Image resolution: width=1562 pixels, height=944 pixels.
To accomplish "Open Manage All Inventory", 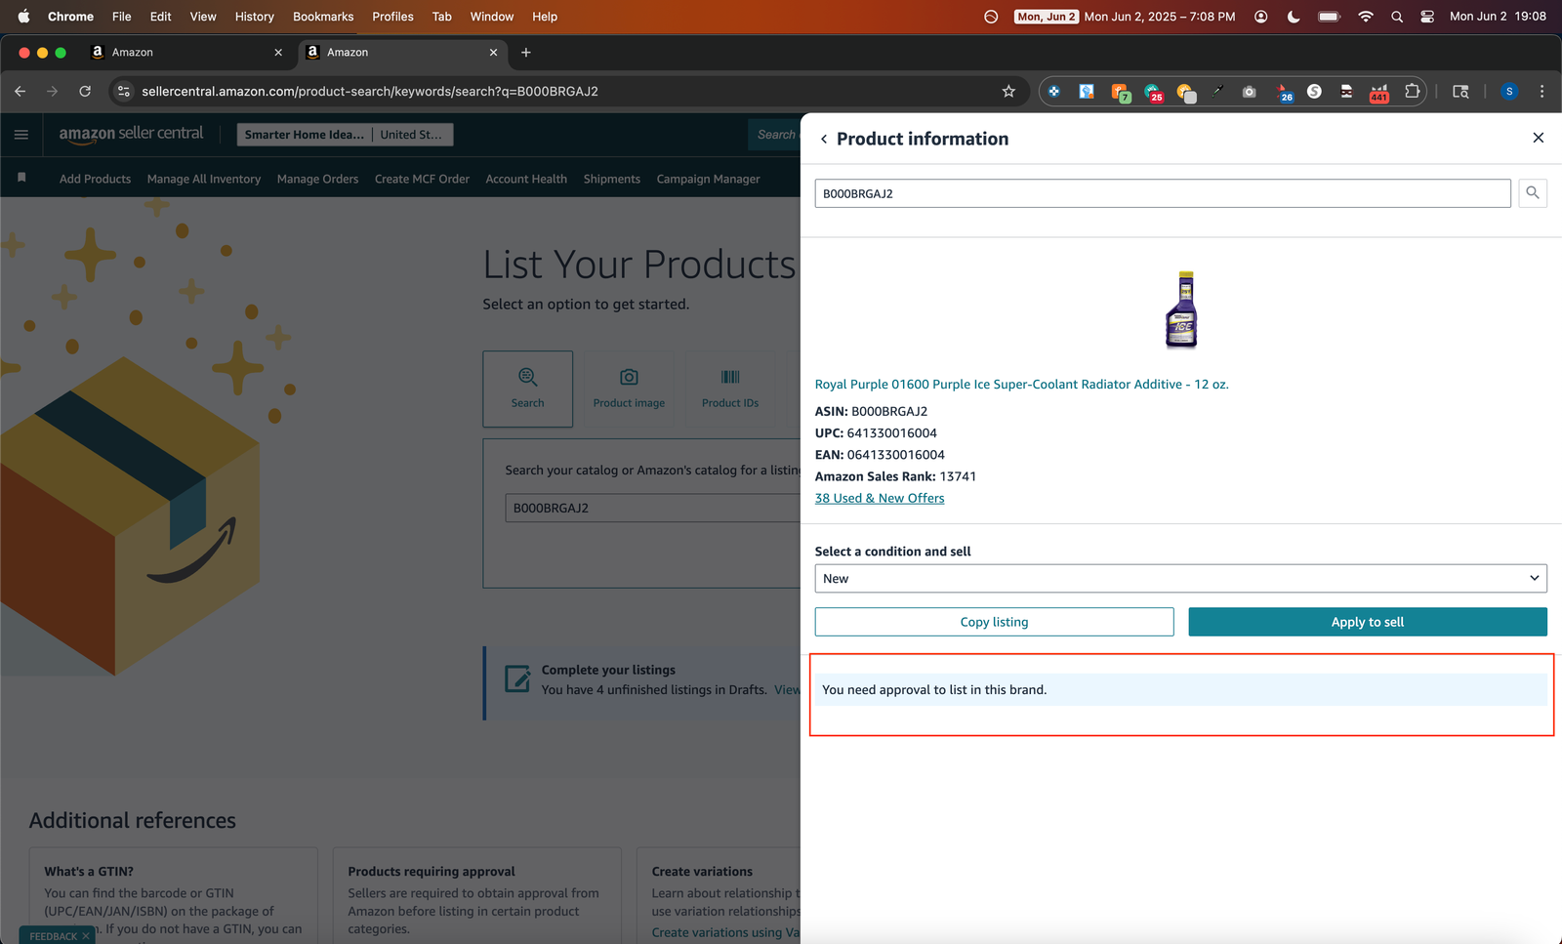I will point(204,179).
